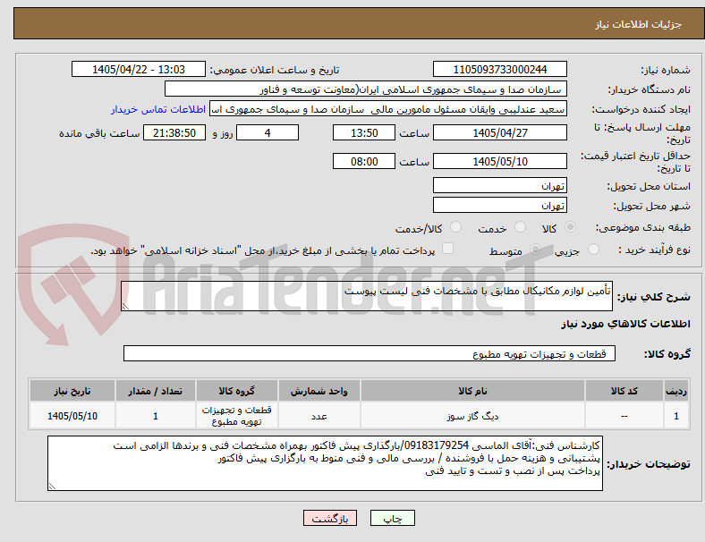Click the buyer notes text area
Image resolution: width=705 pixels, height=542 pixels.
point(325,463)
